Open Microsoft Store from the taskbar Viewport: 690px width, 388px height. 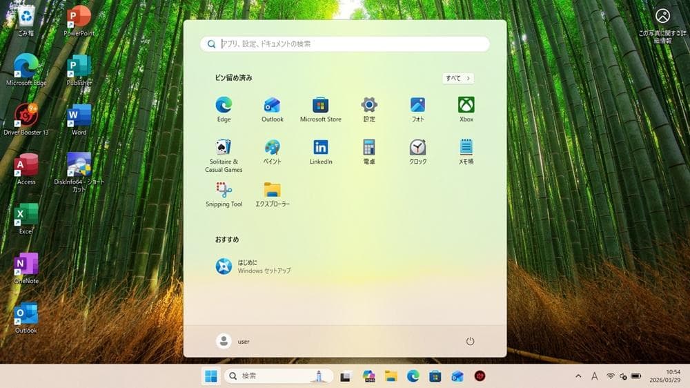pos(435,376)
